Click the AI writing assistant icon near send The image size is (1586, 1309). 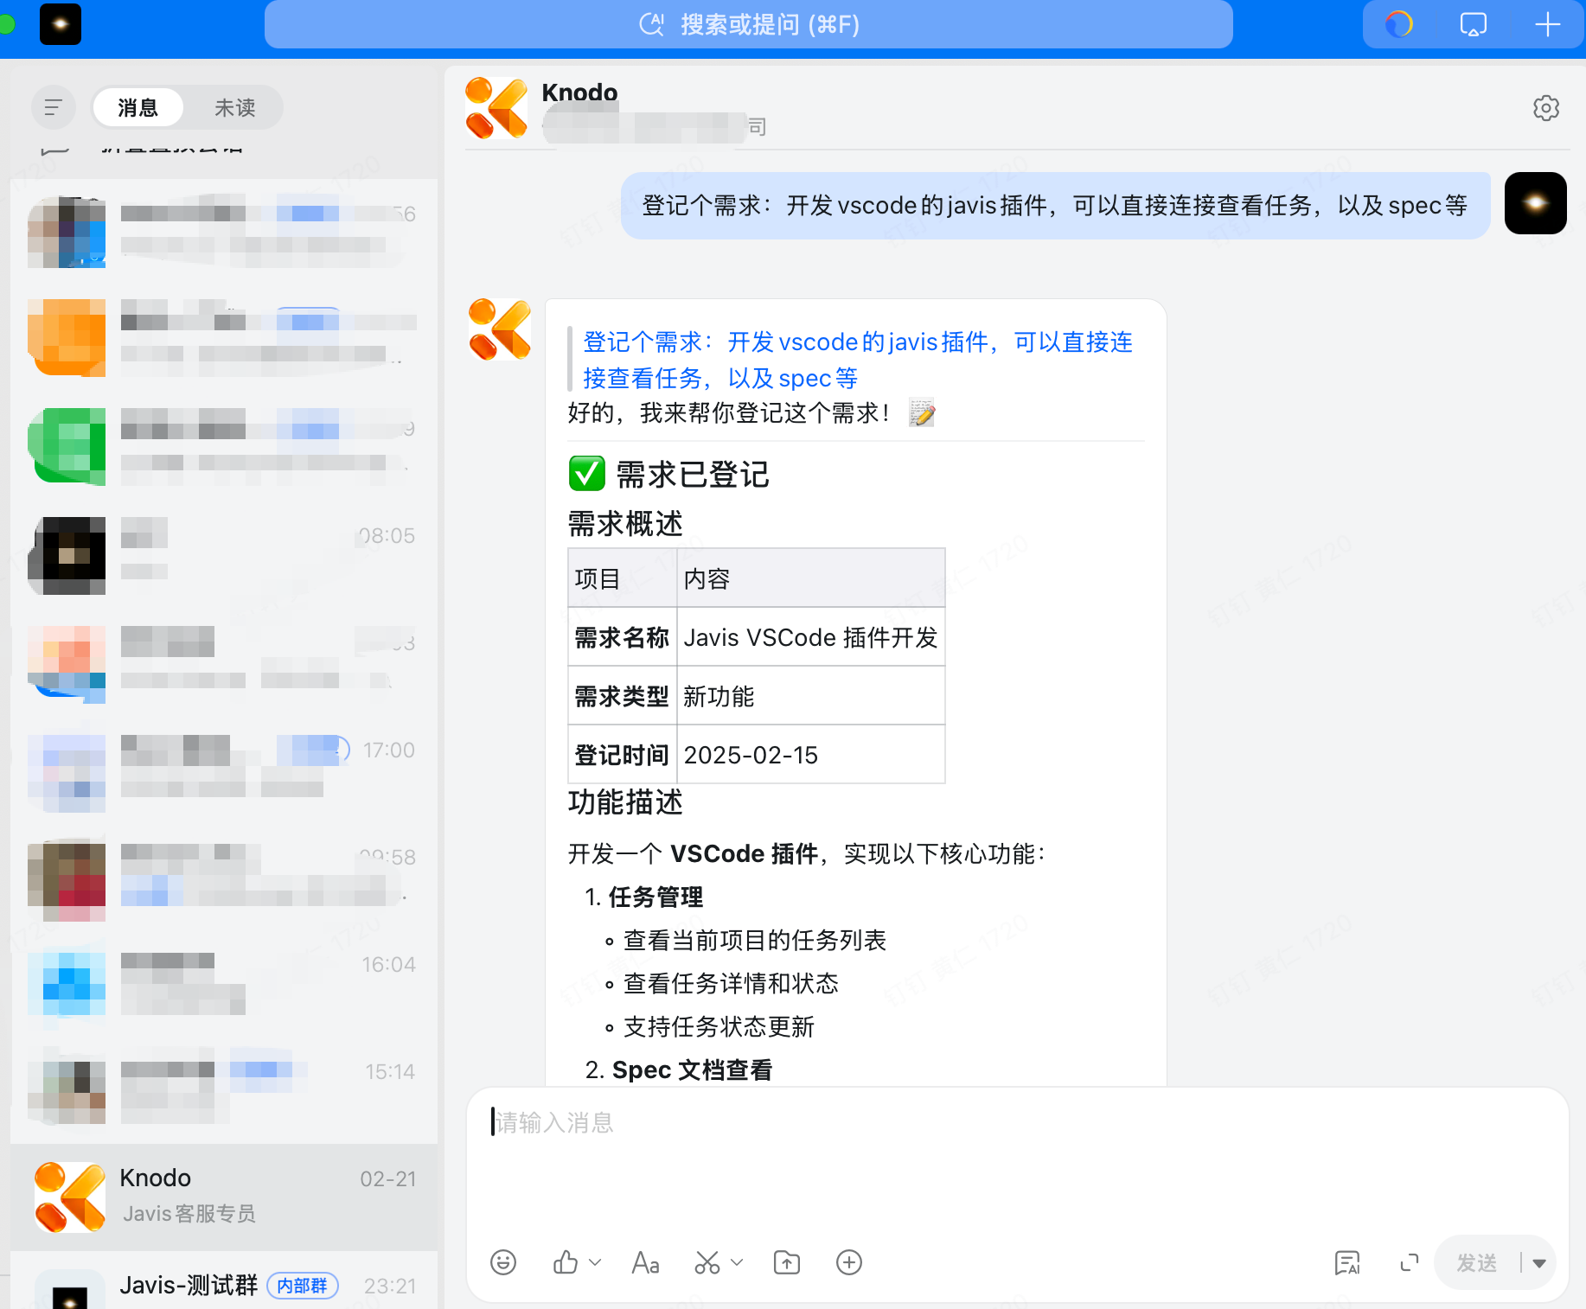pyautogui.click(x=1346, y=1263)
